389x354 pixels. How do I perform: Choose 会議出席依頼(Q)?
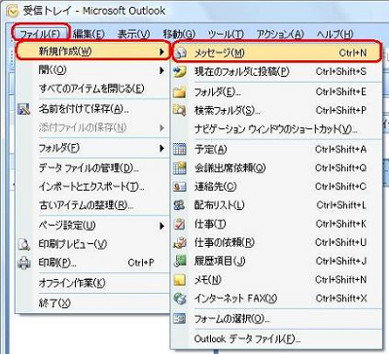pyautogui.click(x=276, y=168)
